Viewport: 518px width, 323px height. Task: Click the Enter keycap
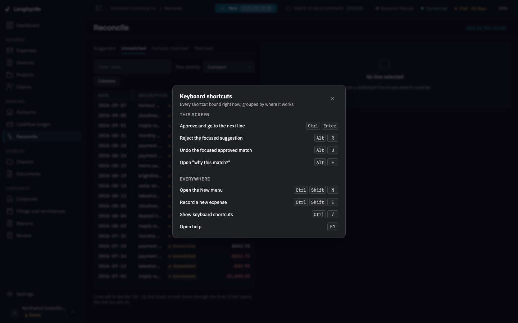(x=330, y=126)
